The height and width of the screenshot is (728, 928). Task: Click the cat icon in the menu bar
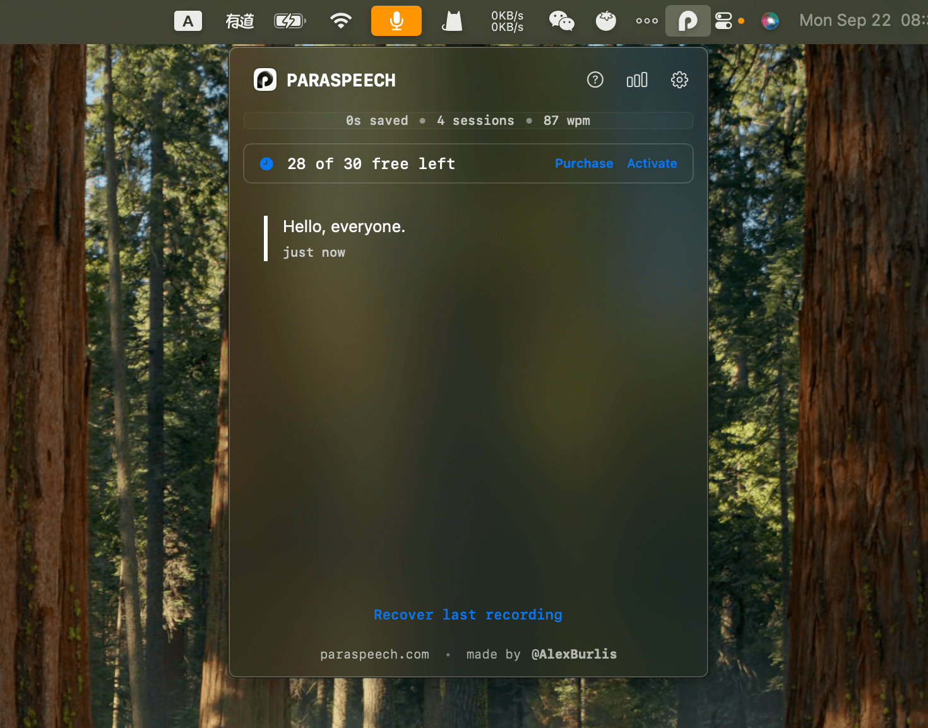click(452, 21)
